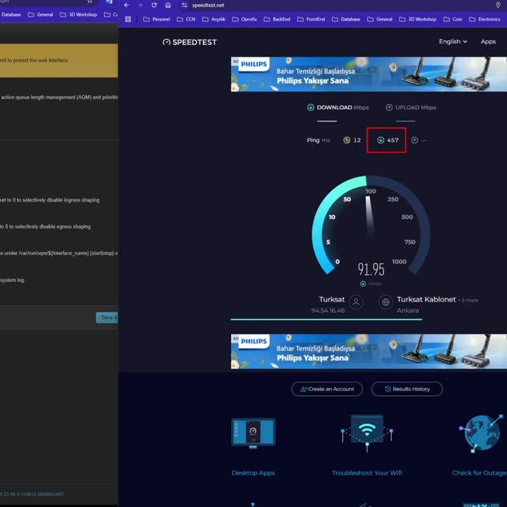The width and height of the screenshot is (507, 507).
Task: Click the IP address 94.54.16.48
Action: (327, 310)
